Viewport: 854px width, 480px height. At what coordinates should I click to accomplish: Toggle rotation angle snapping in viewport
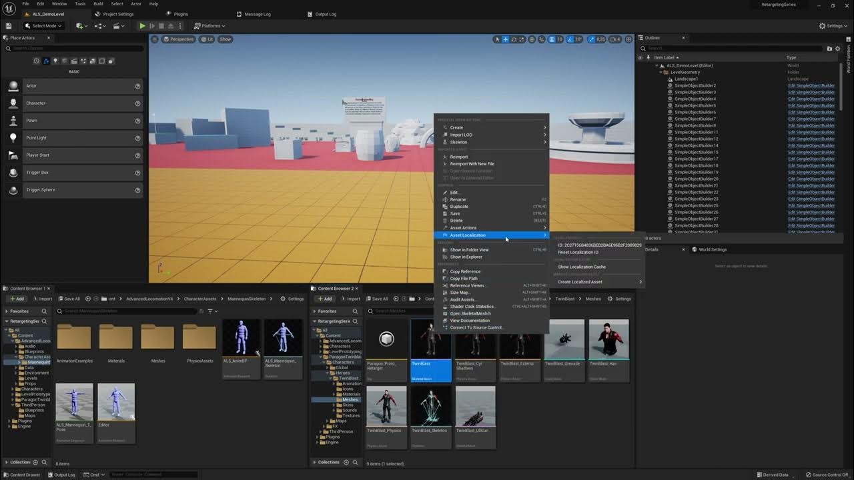570,39
